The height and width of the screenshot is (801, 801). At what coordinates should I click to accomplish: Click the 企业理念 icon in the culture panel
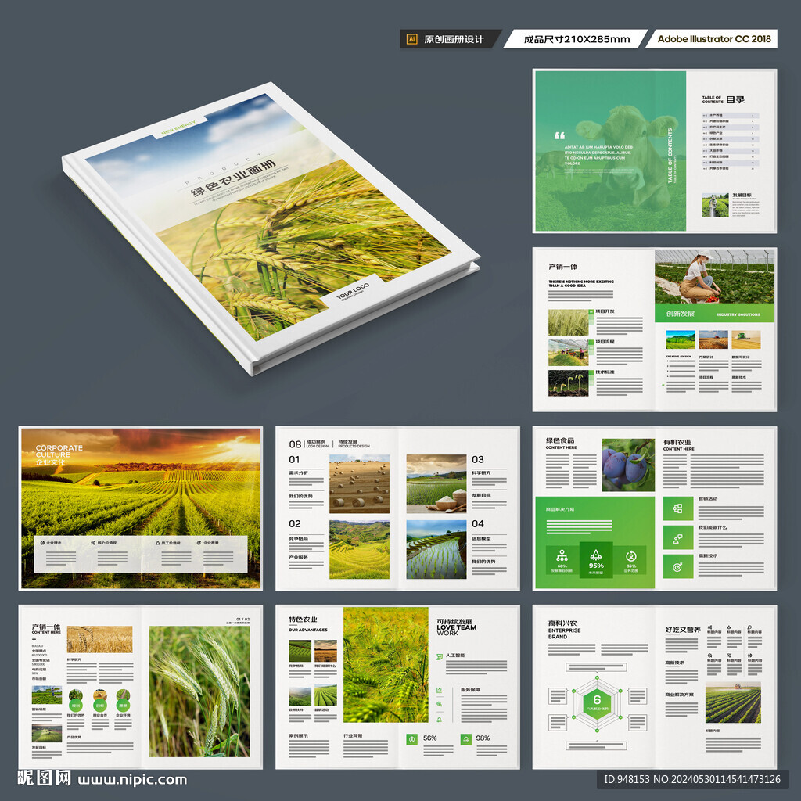43,543
